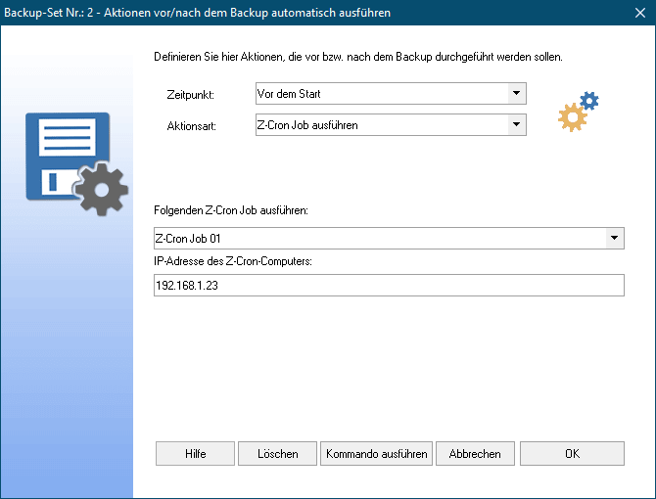Open the Zeitpunkt dropdown arrow
The height and width of the screenshot is (499, 656).
(x=517, y=94)
